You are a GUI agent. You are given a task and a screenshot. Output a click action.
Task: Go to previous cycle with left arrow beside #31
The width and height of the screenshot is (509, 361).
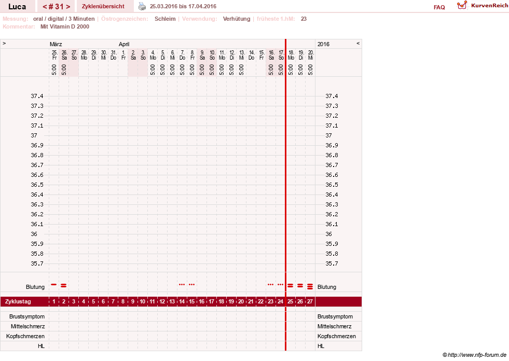pyautogui.click(x=45, y=7)
